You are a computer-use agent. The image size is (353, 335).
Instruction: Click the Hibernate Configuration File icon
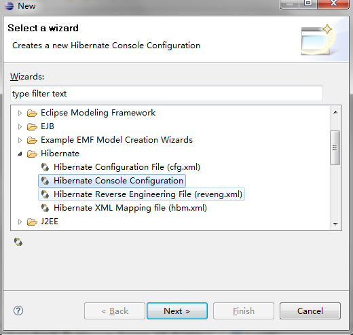point(45,167)
